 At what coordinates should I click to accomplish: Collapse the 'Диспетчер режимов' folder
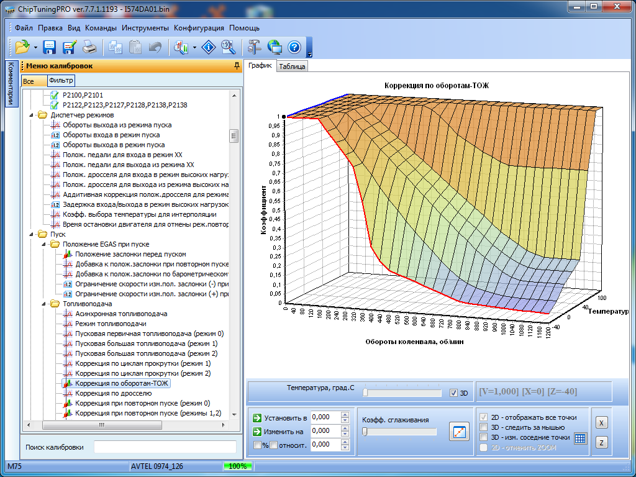(32, 115)
